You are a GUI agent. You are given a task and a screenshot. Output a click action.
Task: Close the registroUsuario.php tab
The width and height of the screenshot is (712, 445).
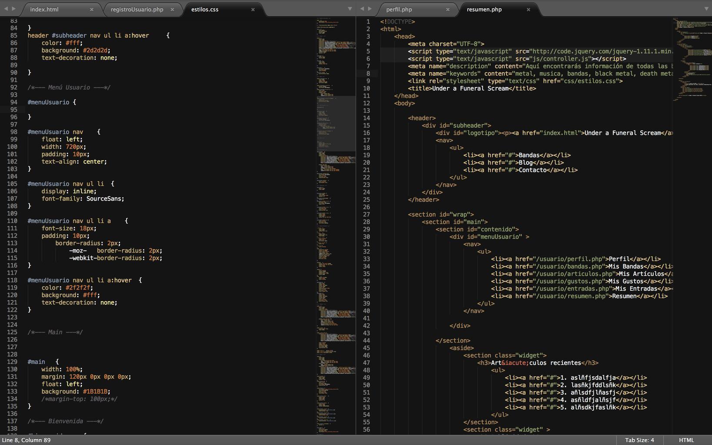(172, 10)
